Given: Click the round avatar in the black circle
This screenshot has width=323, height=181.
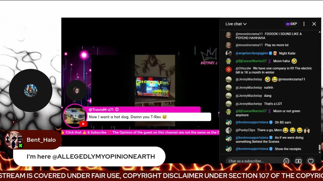Looking at the screenshot, I should pyautogui.click(x=31, y=90).
